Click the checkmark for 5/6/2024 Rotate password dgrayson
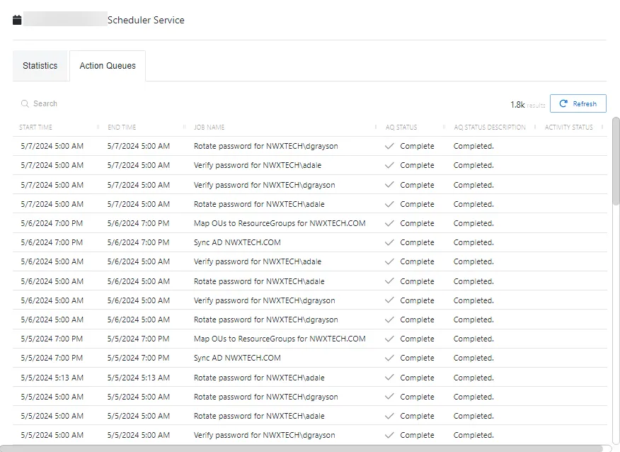620x452 pixels. [389, 320]
